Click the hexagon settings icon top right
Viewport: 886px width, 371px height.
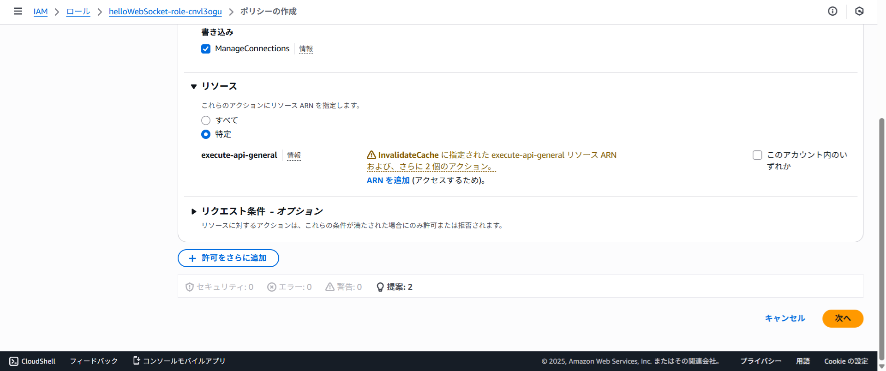click(859, 11)
